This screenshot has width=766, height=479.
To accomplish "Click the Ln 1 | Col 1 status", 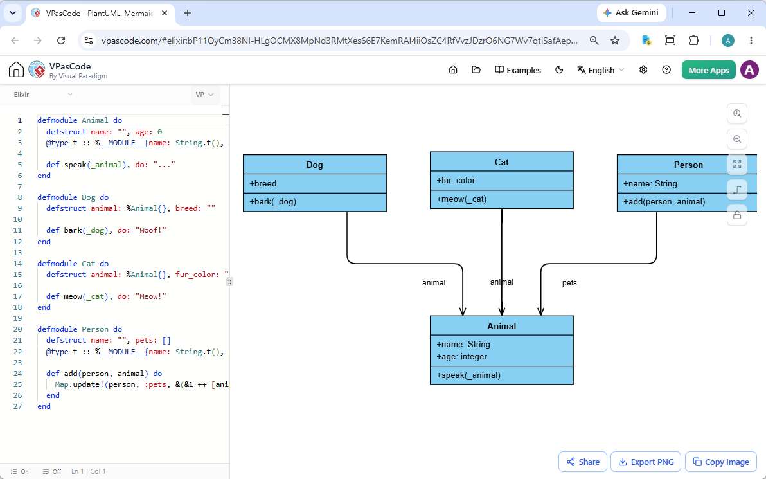I will tap(89, 472).
